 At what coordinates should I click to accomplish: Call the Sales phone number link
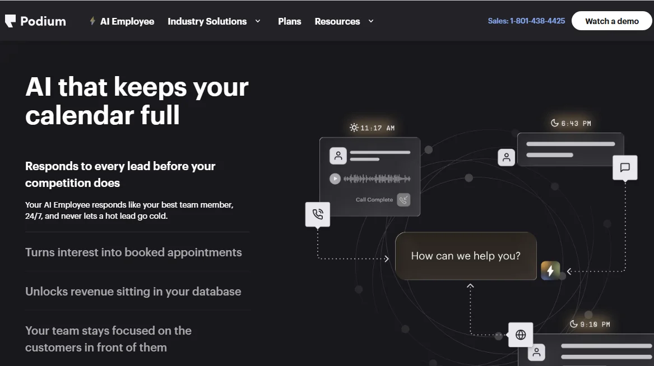[526, 21]
